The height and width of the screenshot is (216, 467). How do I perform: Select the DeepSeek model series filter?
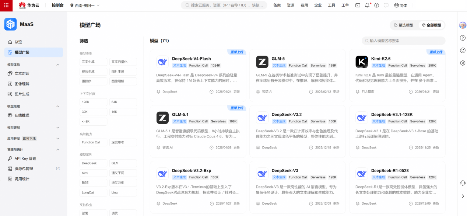(93, 163)
